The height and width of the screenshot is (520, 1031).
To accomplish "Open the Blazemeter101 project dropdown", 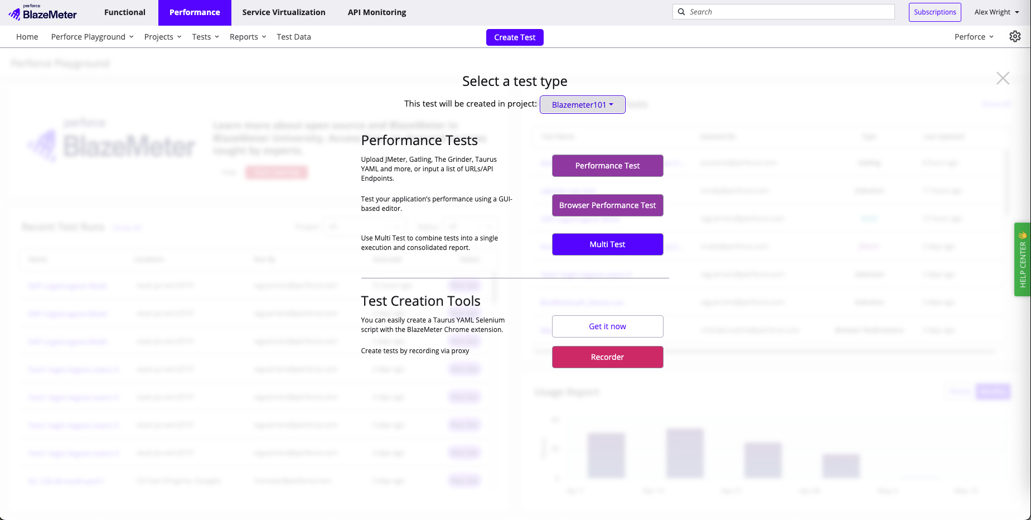I will (582, 104).
